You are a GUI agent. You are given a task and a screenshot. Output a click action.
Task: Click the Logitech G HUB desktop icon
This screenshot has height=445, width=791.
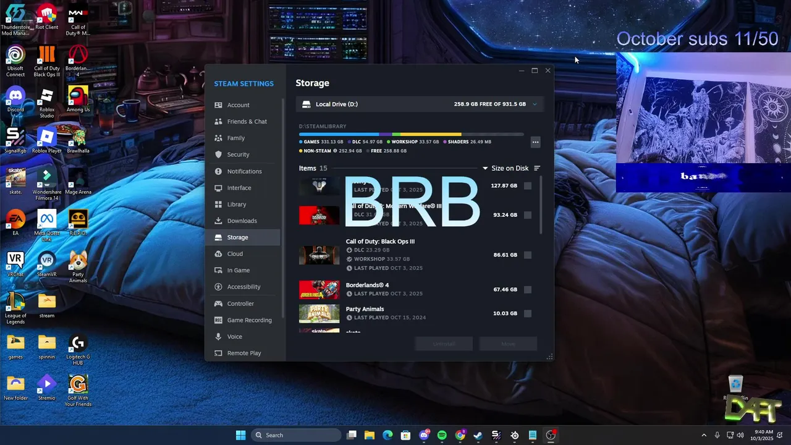pyautogui.click(x=78, y=350)
